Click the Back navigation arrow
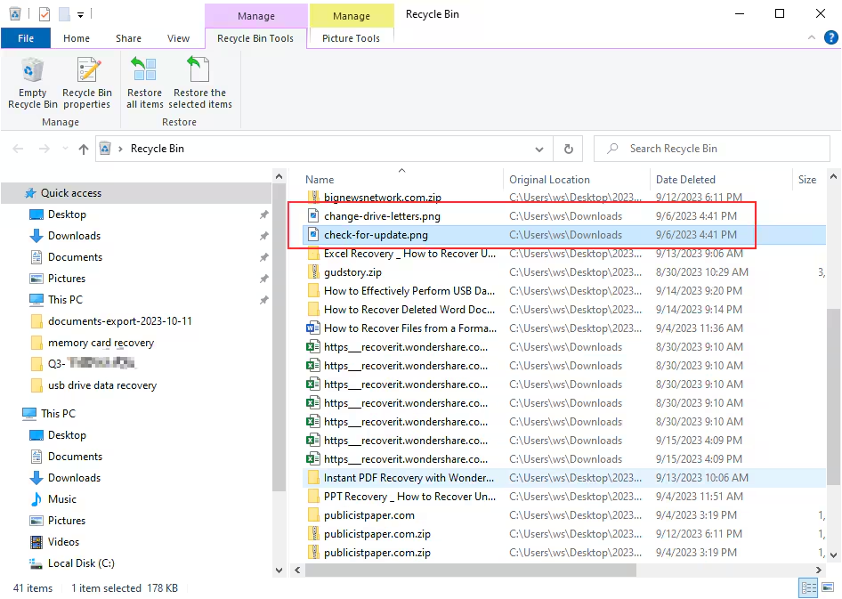Screen dimensions: 842x599 [x=18, y=149]
